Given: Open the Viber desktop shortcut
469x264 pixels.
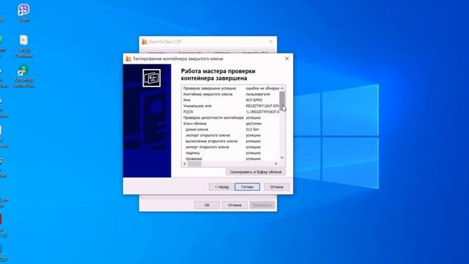Looking at the screenshot, I should pos(23,13).
